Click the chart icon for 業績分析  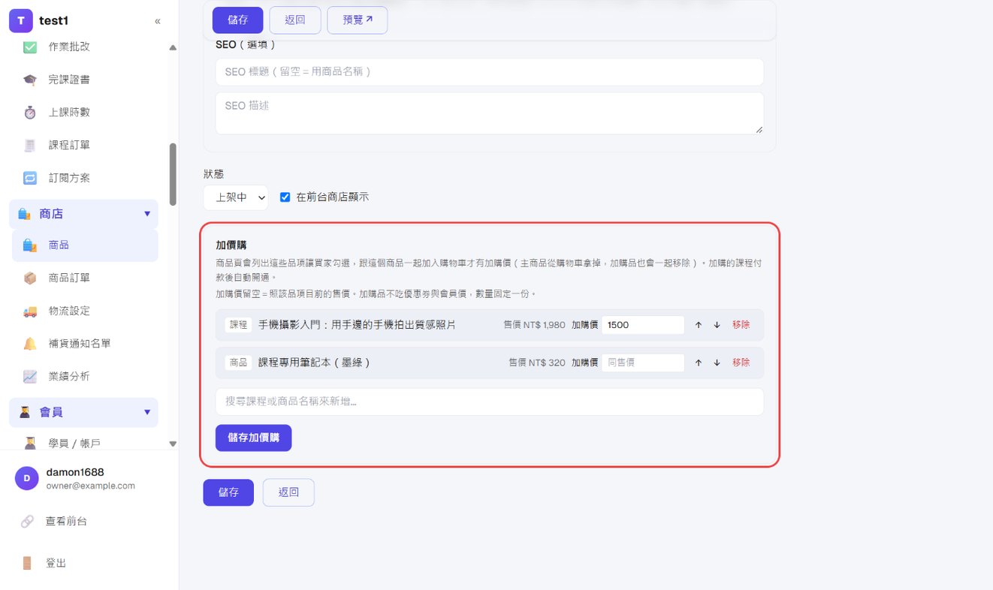pos(30,377)
